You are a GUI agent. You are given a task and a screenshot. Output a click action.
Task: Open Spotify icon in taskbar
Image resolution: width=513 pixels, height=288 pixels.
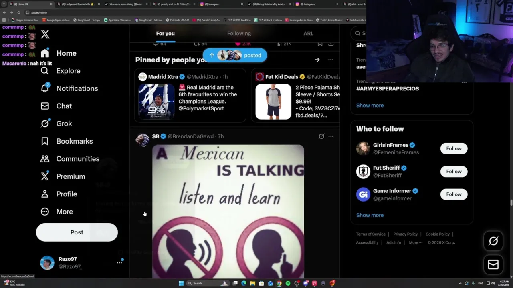pos(288,283)
